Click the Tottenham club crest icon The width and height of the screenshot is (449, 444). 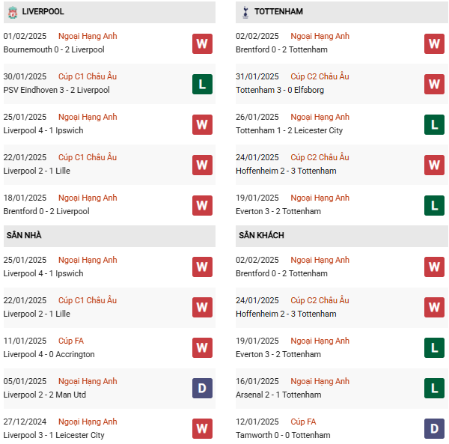pos(245,12)
